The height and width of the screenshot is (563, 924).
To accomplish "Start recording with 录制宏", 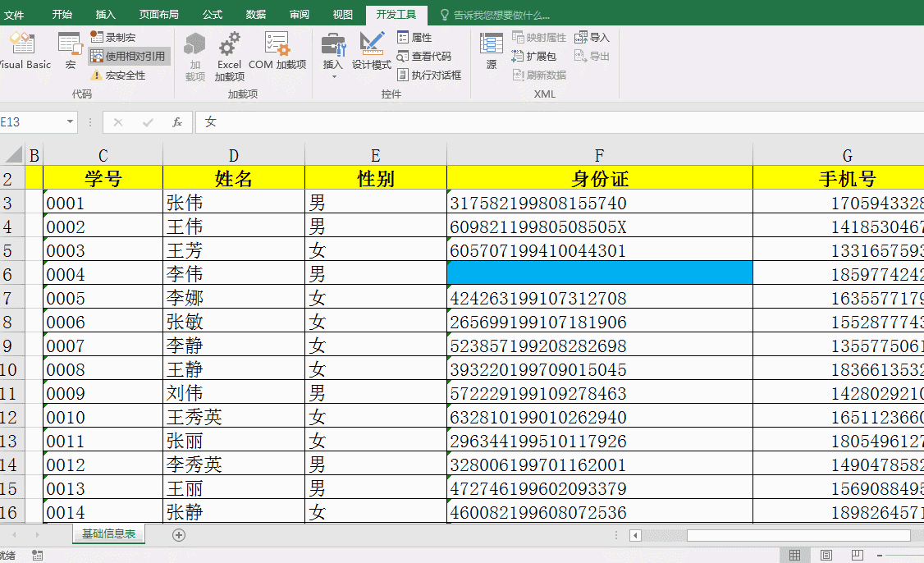I will (113, 38).
